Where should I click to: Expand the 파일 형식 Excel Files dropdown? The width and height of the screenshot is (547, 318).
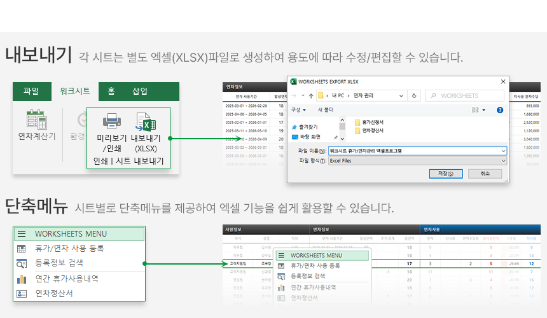point(503,161)
